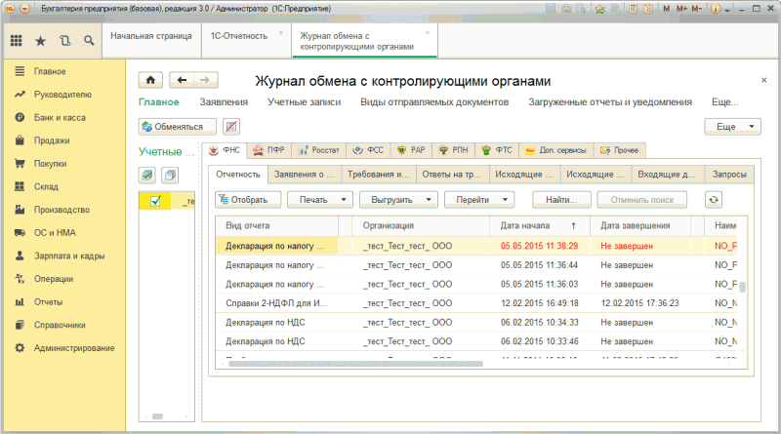Switch to the ПФР tab
This screenshot has height=434, width=781.
pyautogui.click(x=267, y=150)
